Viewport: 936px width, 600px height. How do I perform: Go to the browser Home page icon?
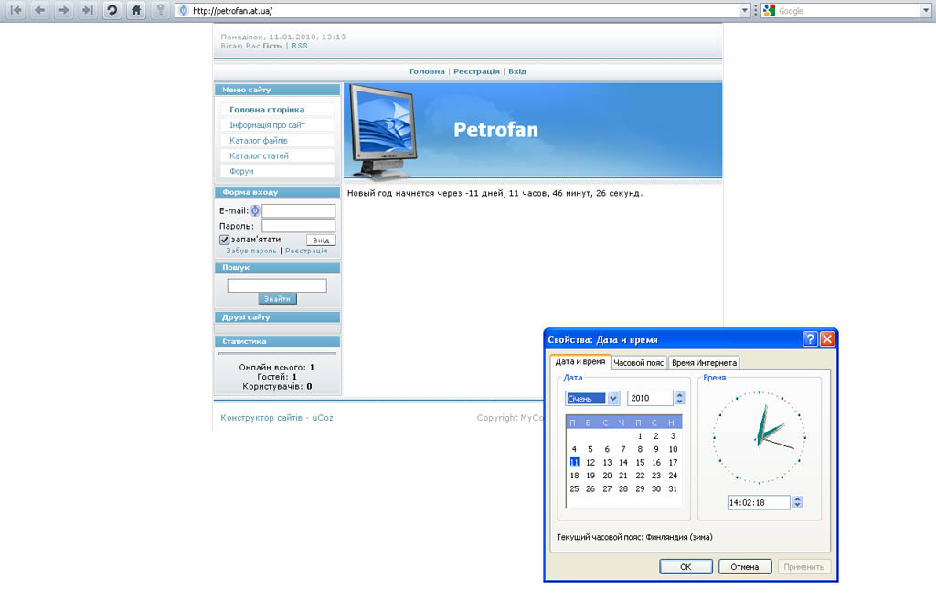(x=135, y=10)
